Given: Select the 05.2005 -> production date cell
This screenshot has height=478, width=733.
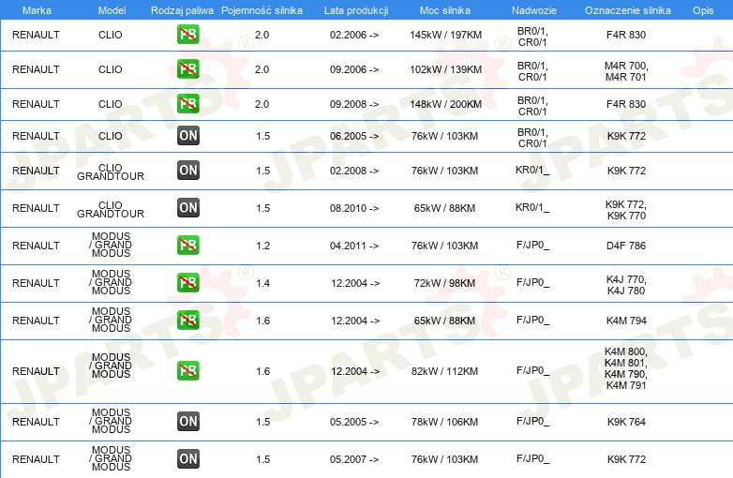Looking at the screenshot, I should point(354,422).
